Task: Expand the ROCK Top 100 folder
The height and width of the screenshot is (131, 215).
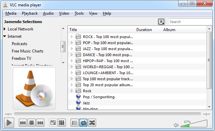Action: (72, 36)
